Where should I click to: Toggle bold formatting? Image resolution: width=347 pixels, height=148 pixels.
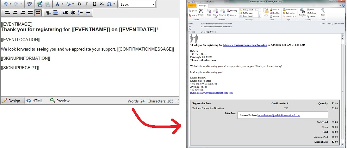[x=79, y=4]
